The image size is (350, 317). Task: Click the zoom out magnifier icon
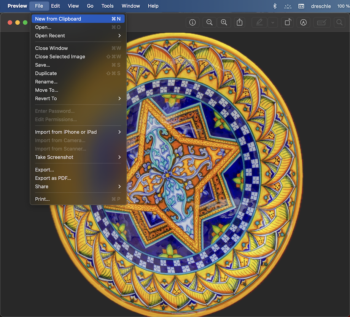pos(209,22)
